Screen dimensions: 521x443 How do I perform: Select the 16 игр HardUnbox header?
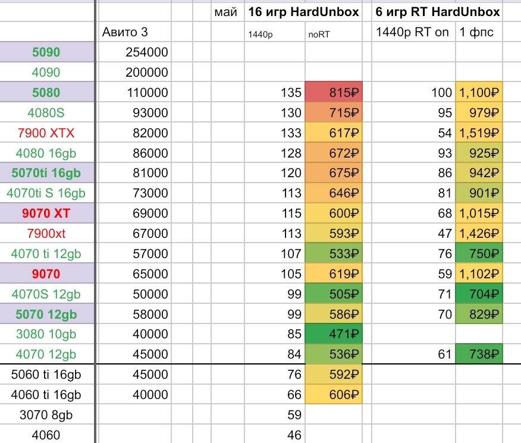[x=303, y=12]
